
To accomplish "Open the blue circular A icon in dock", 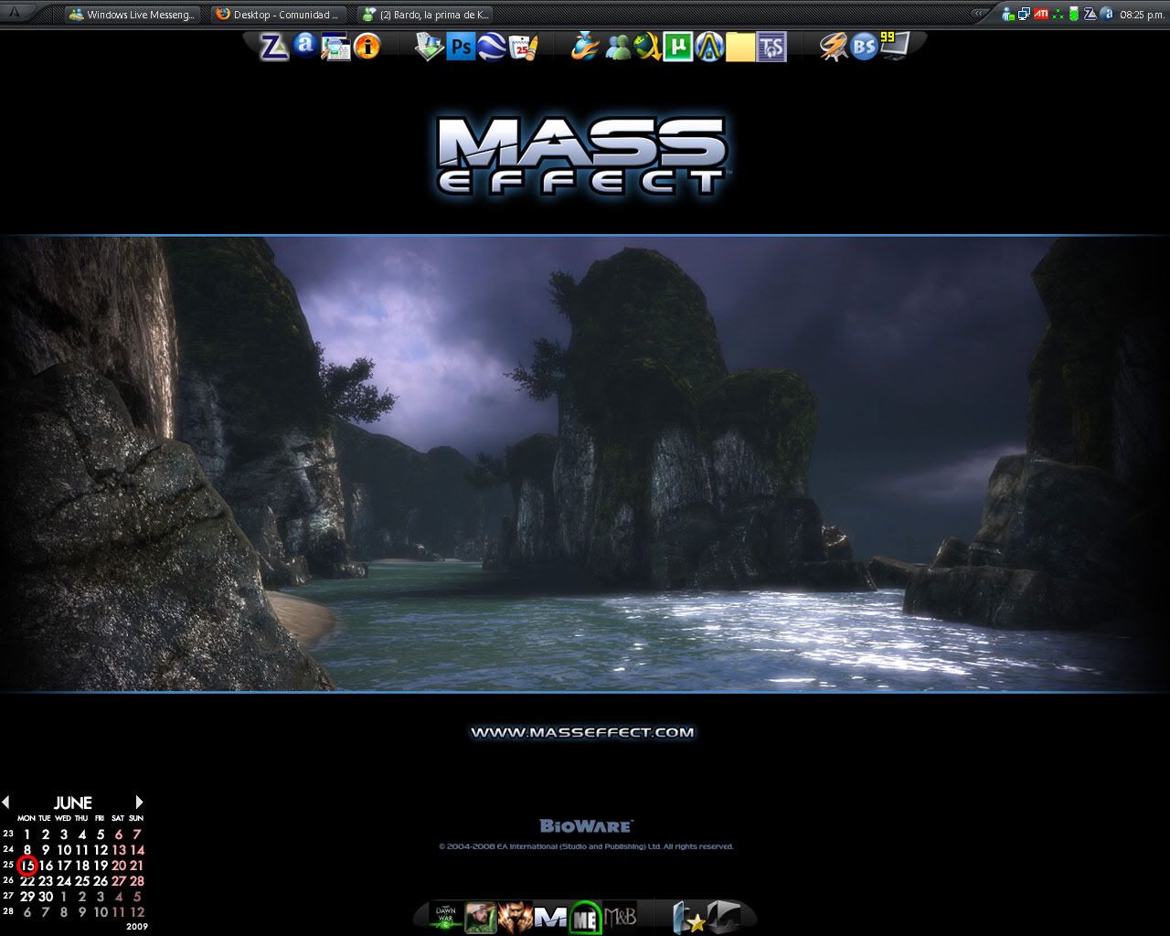I will click(709, 47).
